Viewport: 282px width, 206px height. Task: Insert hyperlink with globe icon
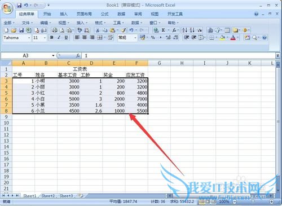(156, 30)
